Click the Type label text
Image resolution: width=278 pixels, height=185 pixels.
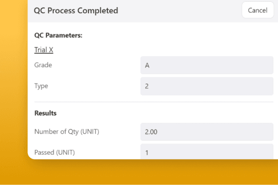tap(41, 86)
